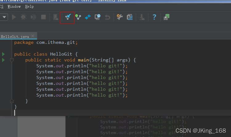231x137 pixels.
Task: Click the first System.out.println line
Action: click(x=82, y=66)
